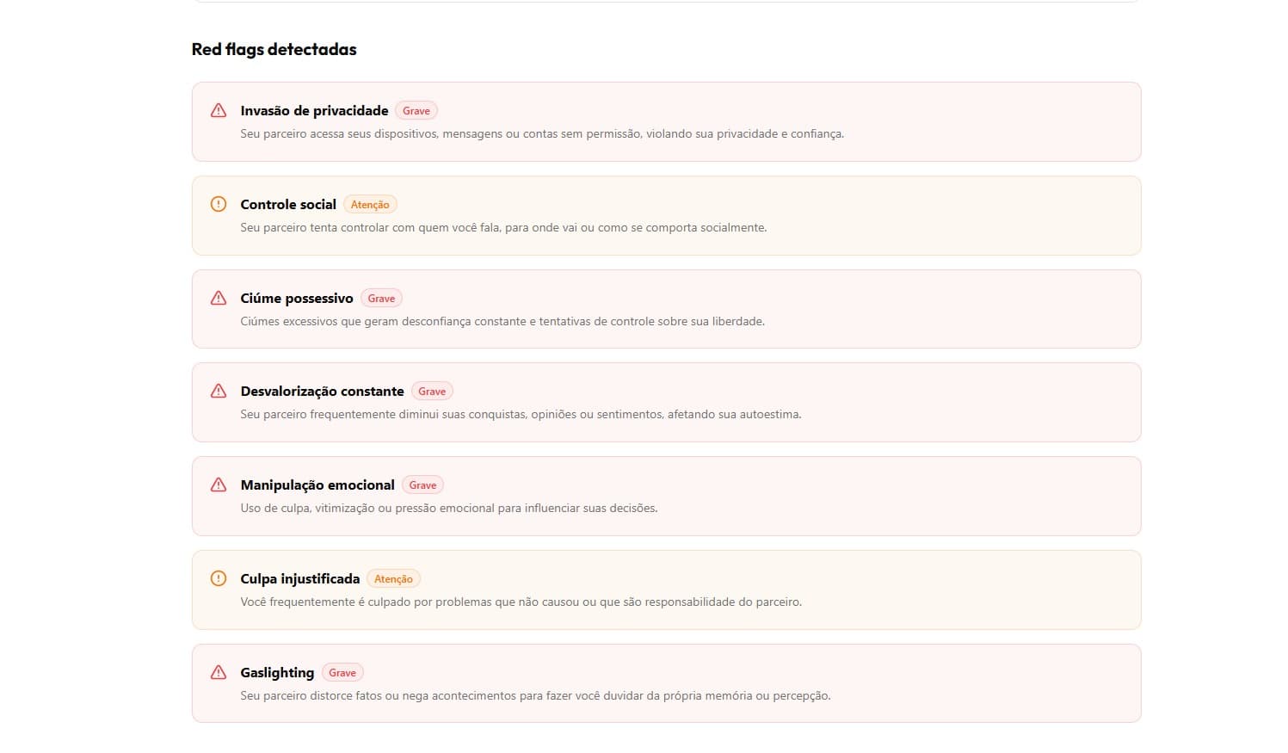Click the Grave badge next to Gaslighting
Image resolution: width=1288 pixels, height=753 pixels.
[x=342, y=672]
